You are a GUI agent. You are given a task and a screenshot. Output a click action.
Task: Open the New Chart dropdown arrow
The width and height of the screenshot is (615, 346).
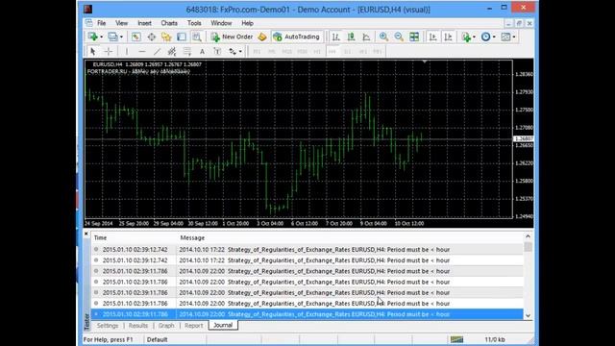click(x=101, y=37)
